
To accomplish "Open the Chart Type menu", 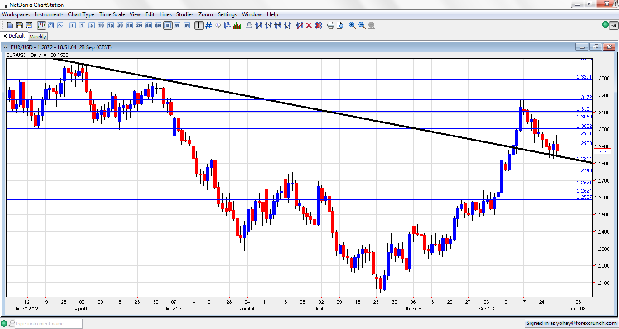I will 81,14.
